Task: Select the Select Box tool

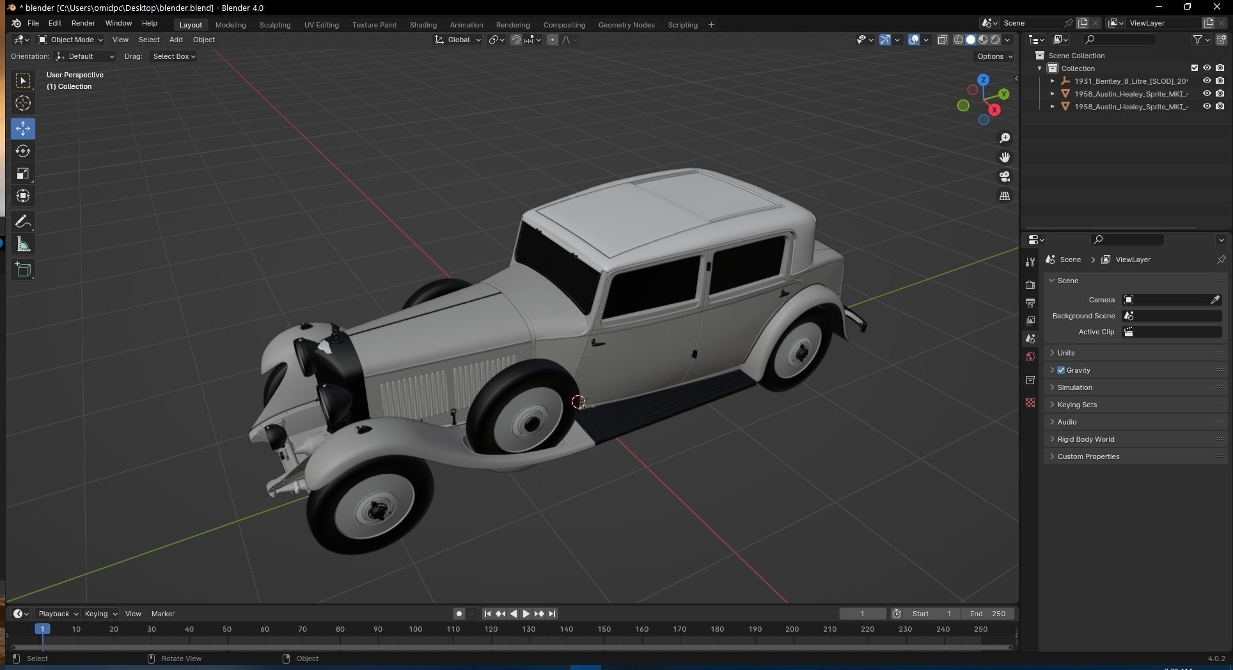Action: pos(23,81)
